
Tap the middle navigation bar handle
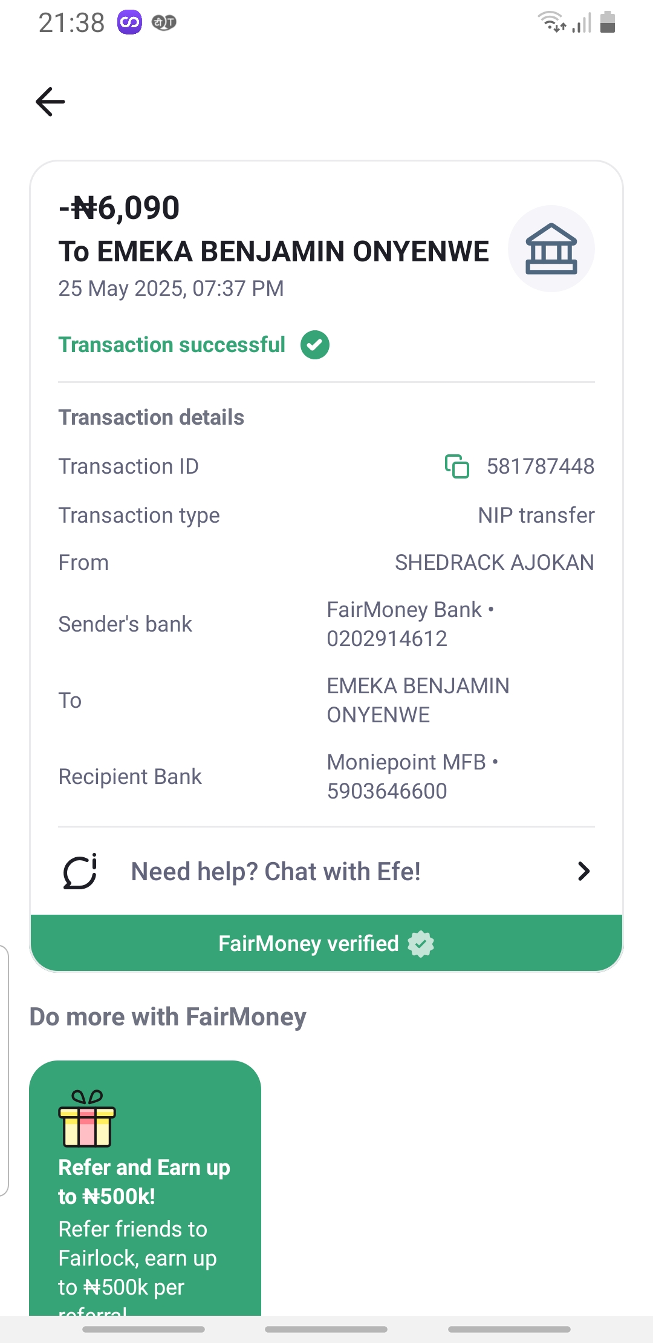pos(326,1329)
